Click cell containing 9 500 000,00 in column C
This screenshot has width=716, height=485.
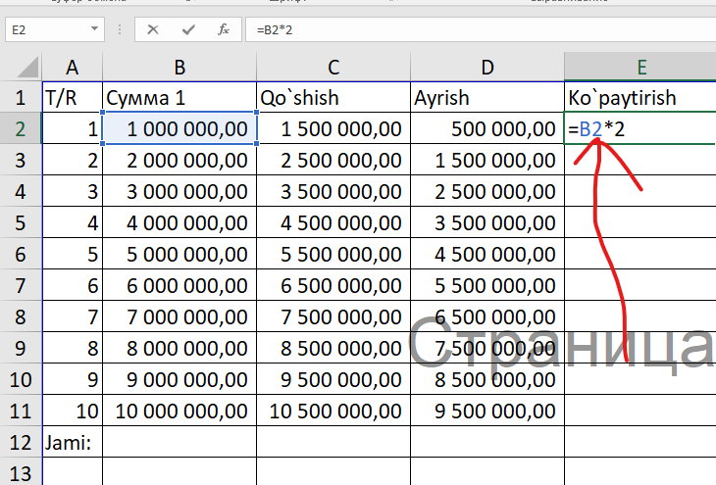[333, 379]
